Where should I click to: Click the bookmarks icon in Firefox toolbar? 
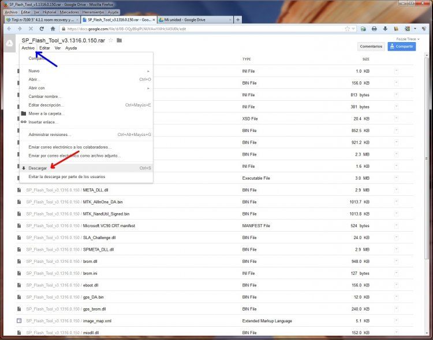[396, 29]
